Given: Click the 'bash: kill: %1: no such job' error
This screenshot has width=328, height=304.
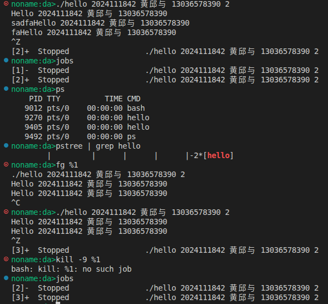Looking at the screenshot, I should [71, 269].
